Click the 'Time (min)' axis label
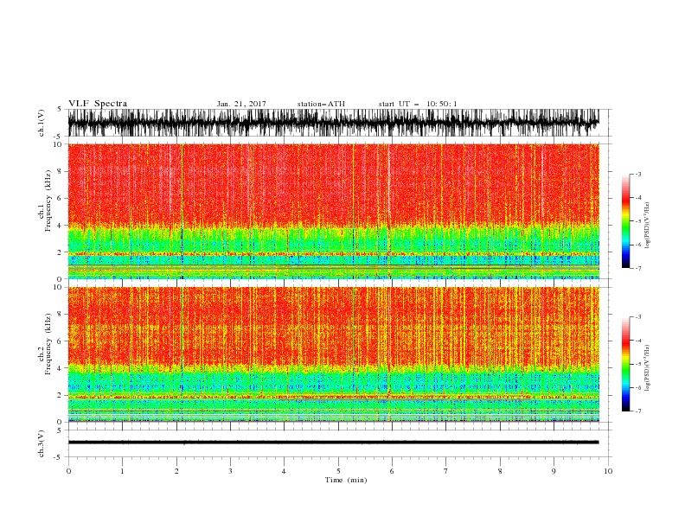Viewport: 685px width, 529px height. (x=346, y=480)
